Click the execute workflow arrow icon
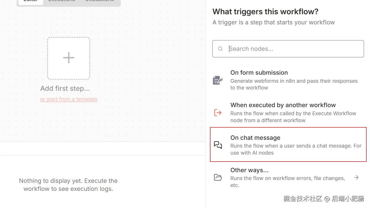The image size is (370, 208). coord(218,113)
